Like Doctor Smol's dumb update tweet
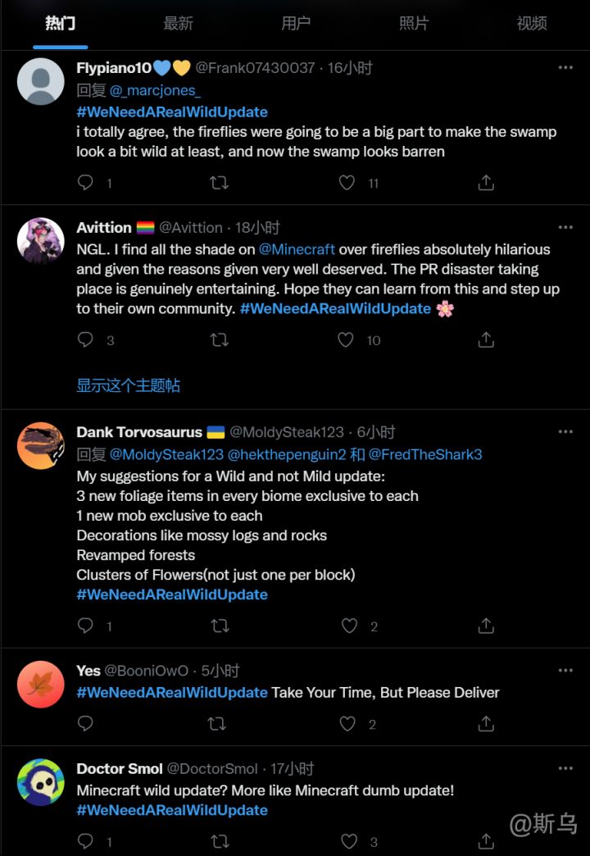This screenshot has width=590, height=856. pos(348,841)
